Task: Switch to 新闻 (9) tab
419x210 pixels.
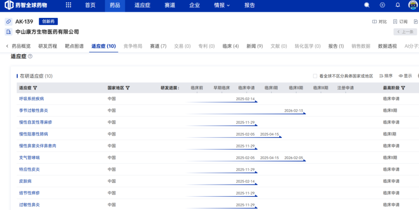Action: [x=255, y=46]
